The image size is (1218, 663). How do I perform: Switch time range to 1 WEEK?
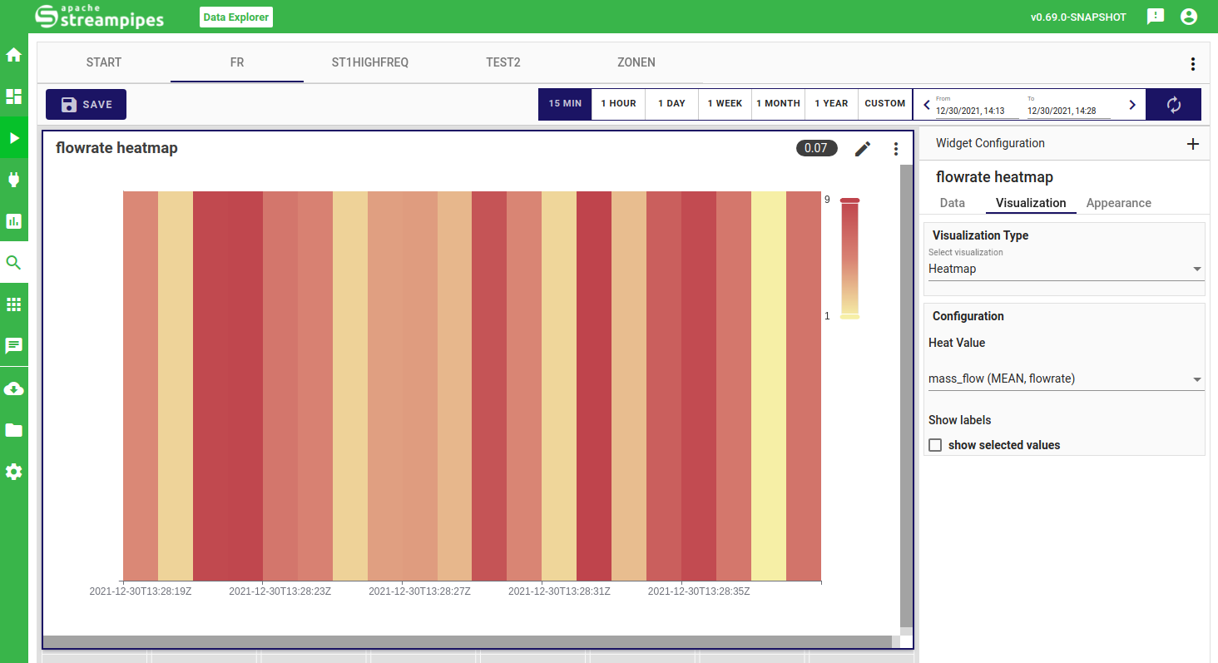click(x=725, y=104)
